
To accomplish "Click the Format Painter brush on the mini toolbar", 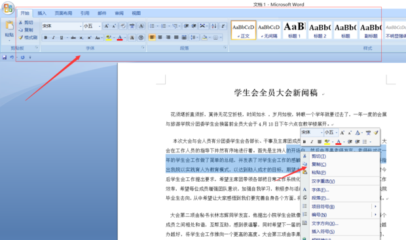I will coord(376,133).
